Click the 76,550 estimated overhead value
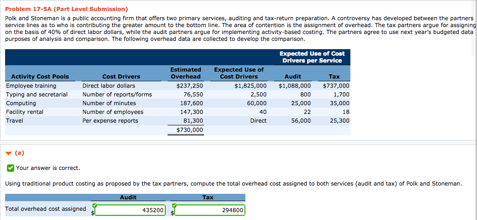The height and width of the screenshot is (220, 477). coord(193,95)
